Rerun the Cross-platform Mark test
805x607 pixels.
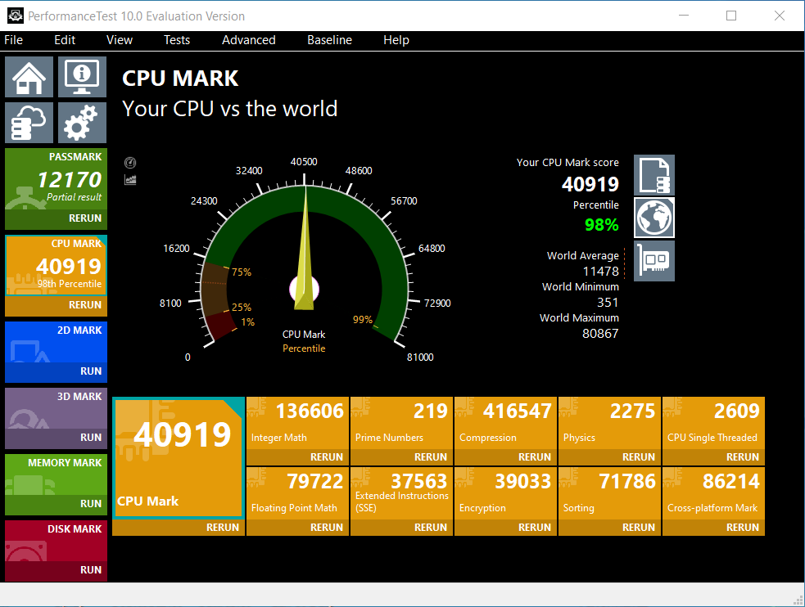[713, 528]
